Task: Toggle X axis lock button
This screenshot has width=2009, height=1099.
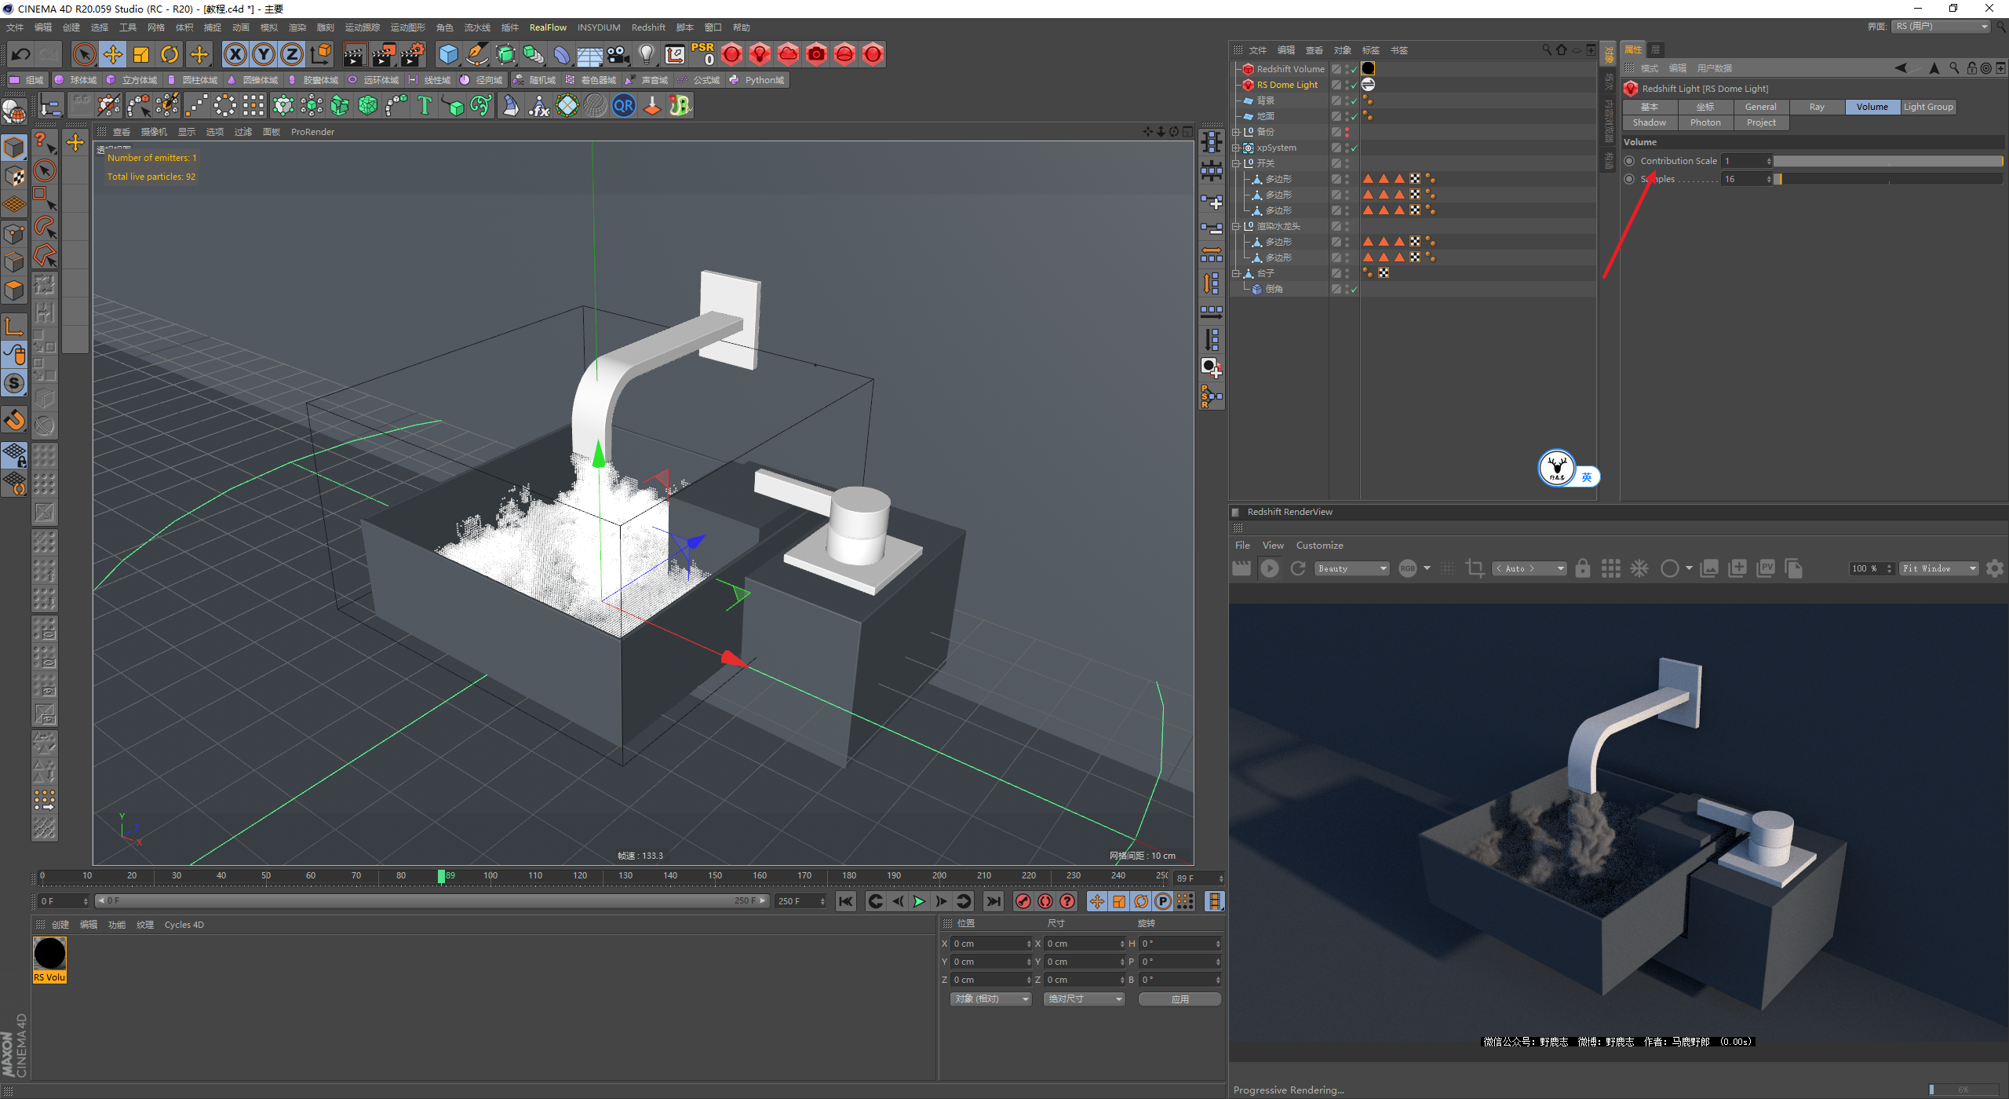Action: pyautogui.click(x=235, y=54)
